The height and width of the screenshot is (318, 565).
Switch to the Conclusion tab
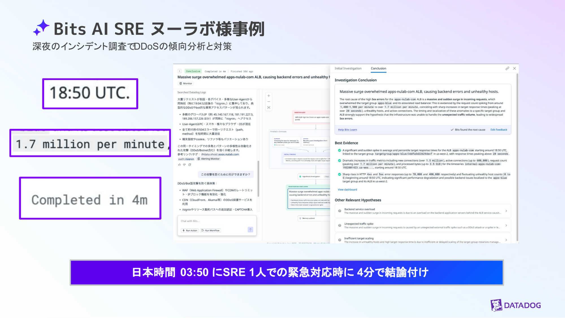click(x=378, y=68)
